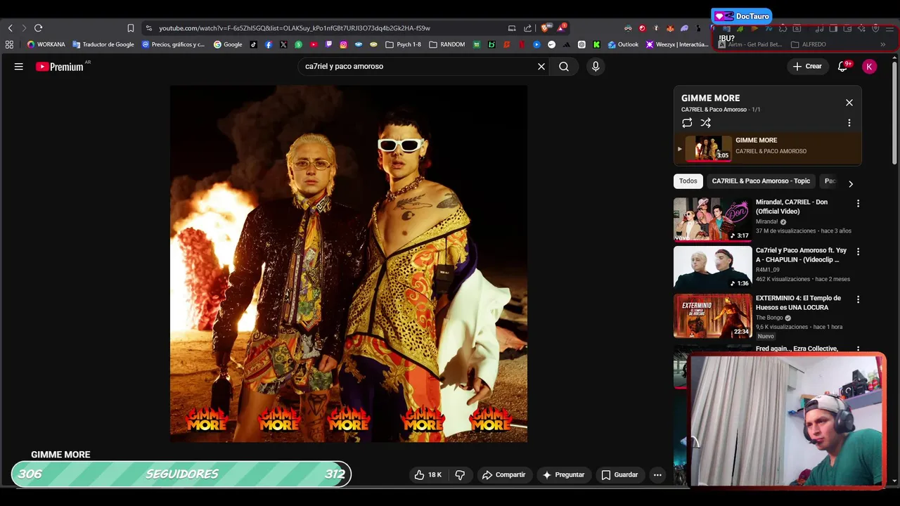This screenshot has width=900, height=506.
Task: Open the CHAPULIN videoclip thumbnail
Action: 712,267
